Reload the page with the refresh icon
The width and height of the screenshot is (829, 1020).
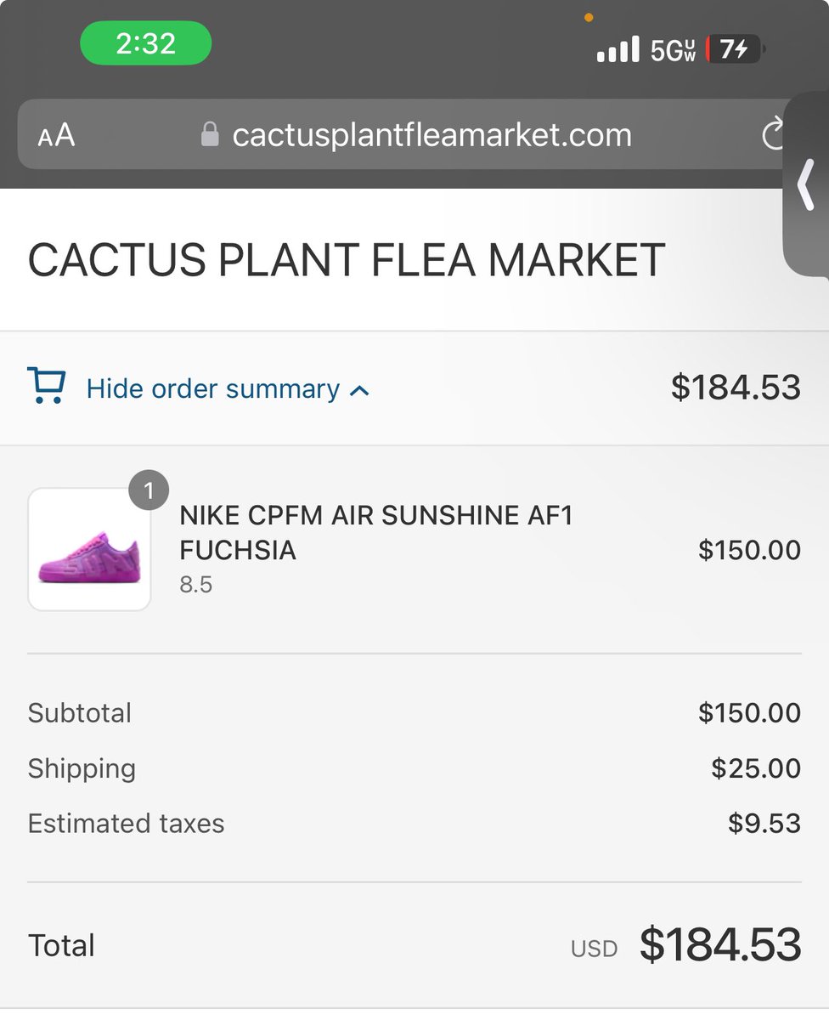coord(773,134)
